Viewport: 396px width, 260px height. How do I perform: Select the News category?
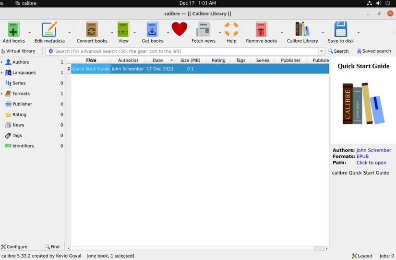pos(18,125)
